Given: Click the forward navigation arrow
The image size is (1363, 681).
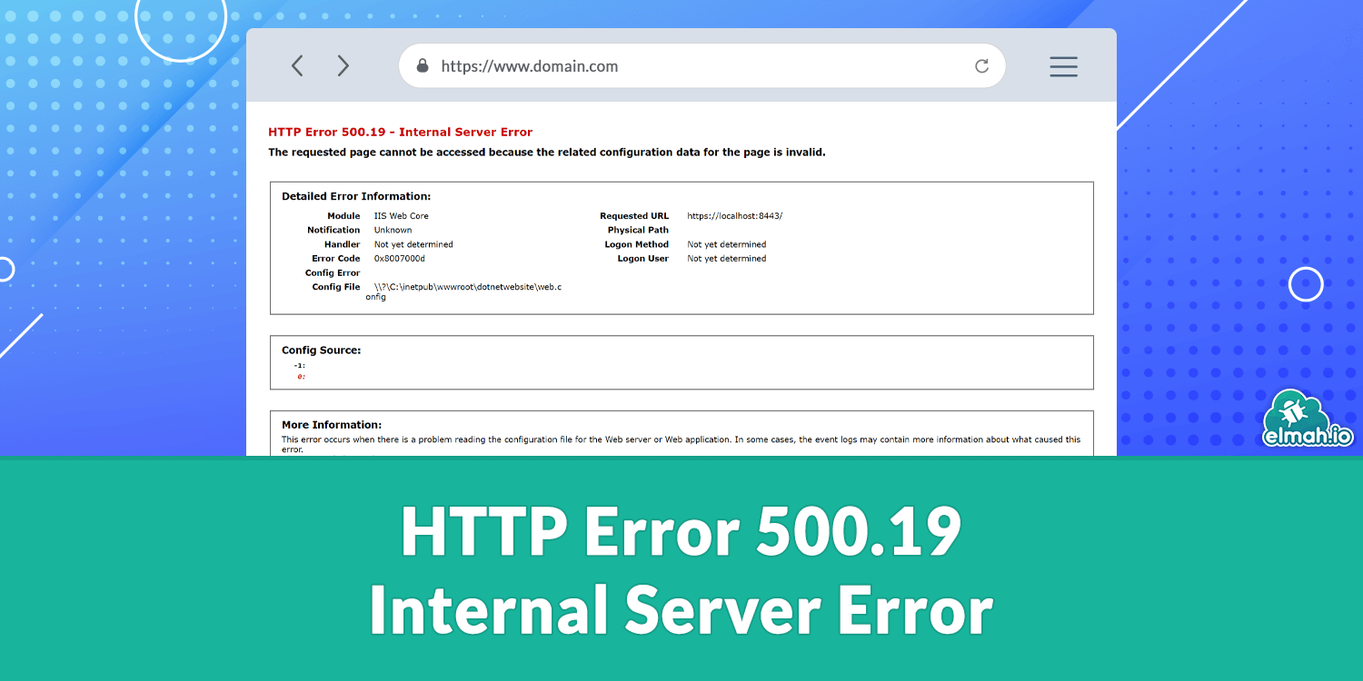Looking at the screenshot, I should [x=343, y=65].
